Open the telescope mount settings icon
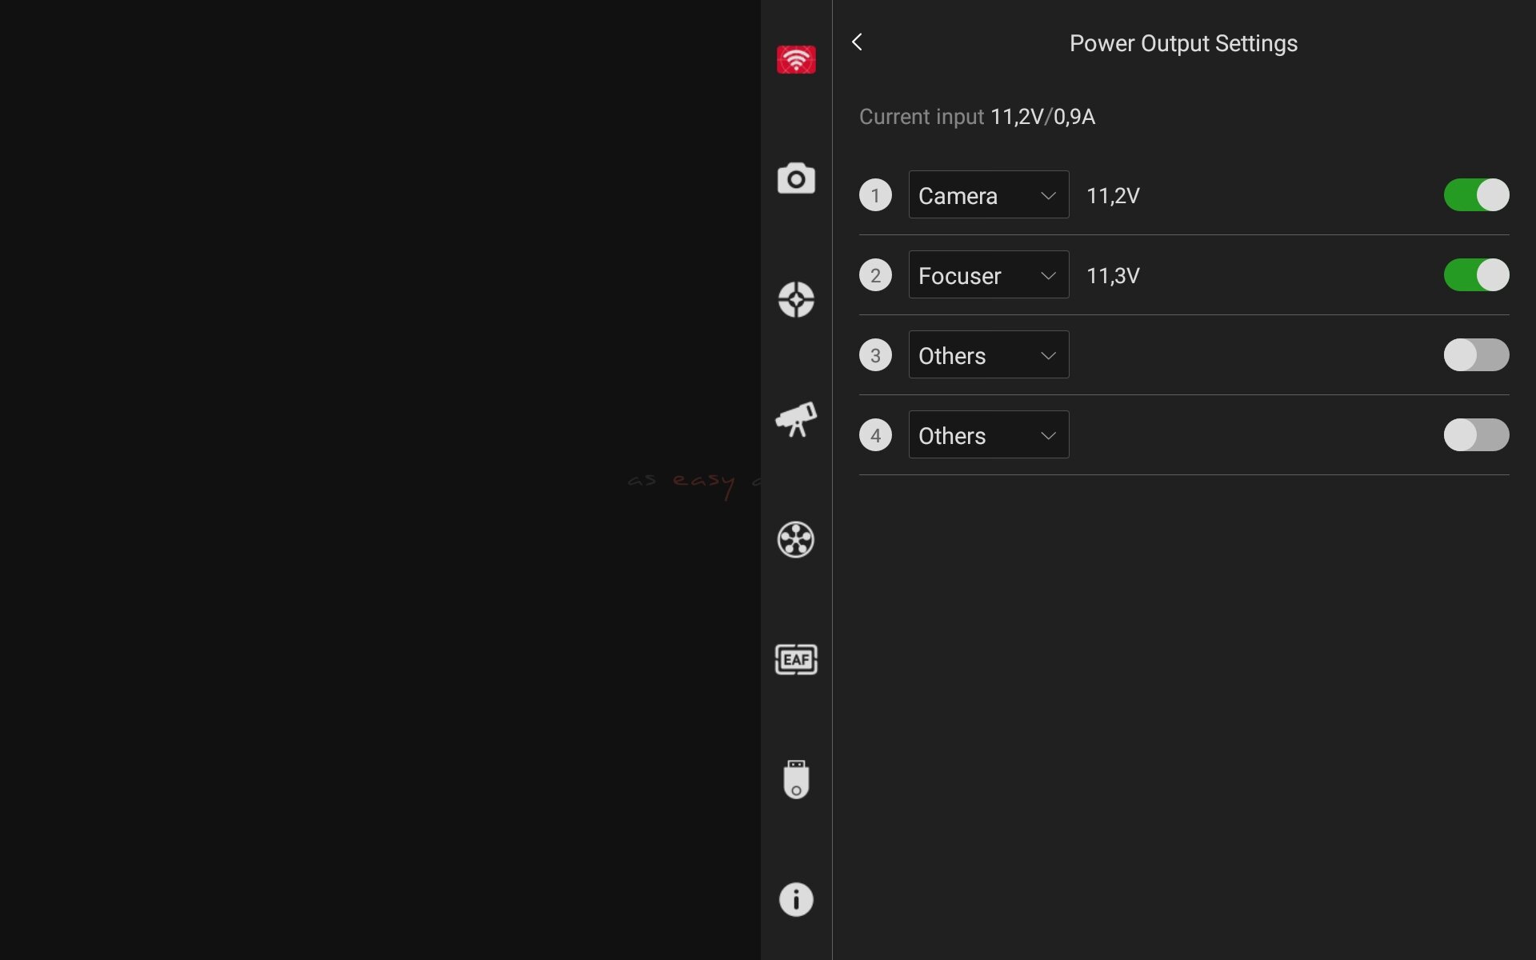Screen dimensions: 1536x960 click(795, 419)
